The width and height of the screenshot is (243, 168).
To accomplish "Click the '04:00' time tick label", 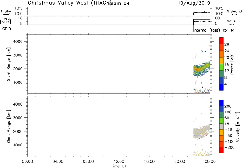I will (x=58, y=162).
